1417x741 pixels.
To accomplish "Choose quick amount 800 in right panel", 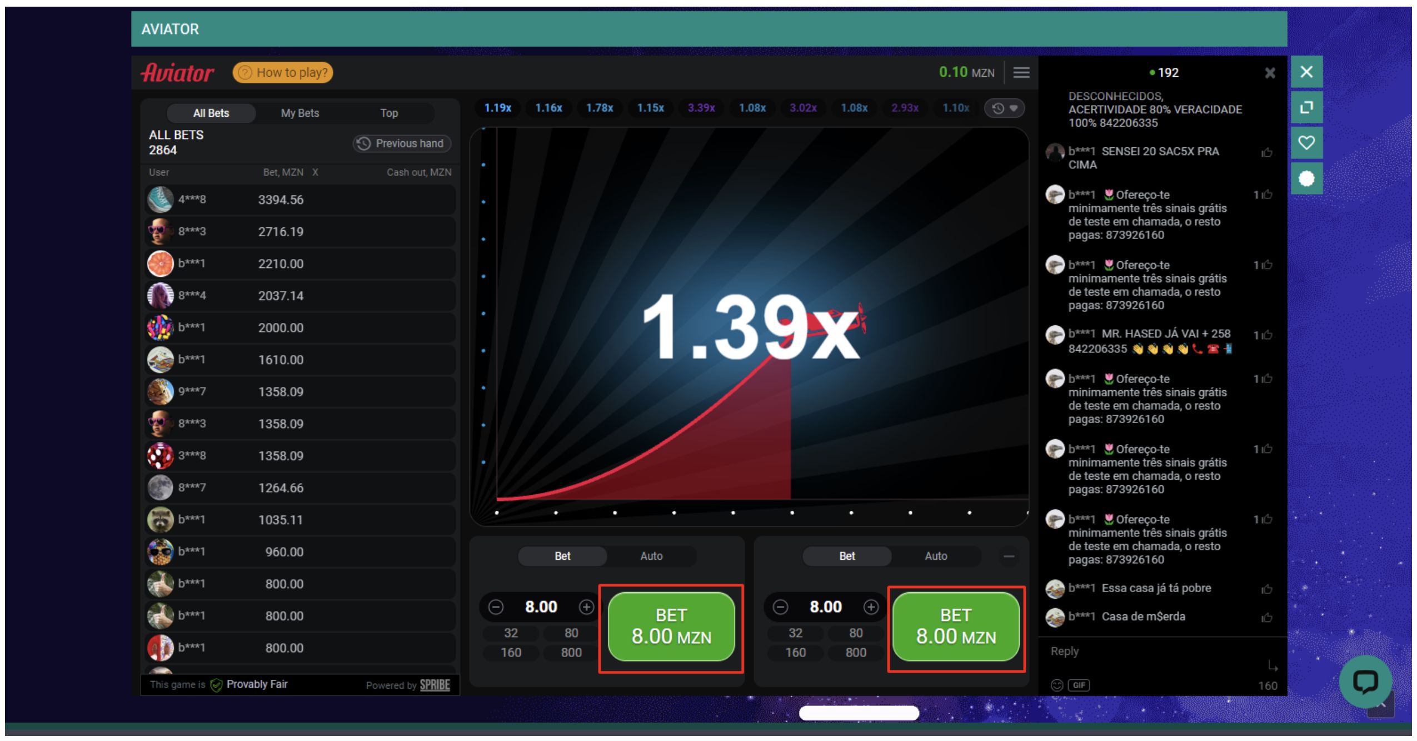I will pos(856,653).
